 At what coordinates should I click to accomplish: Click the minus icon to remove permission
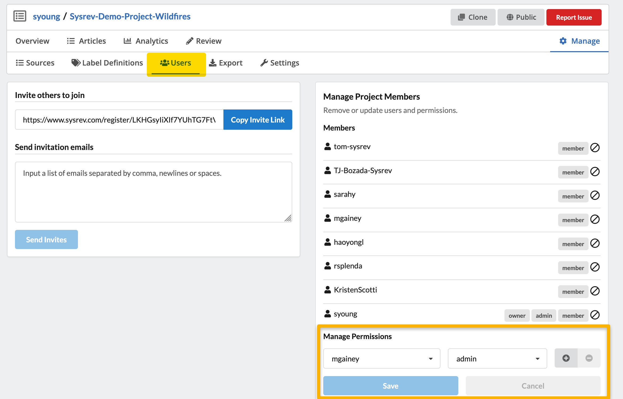[x=589, y=358]
